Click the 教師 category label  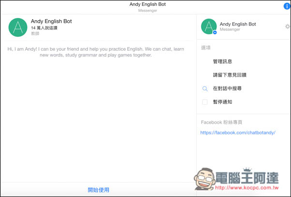[35, 33]
